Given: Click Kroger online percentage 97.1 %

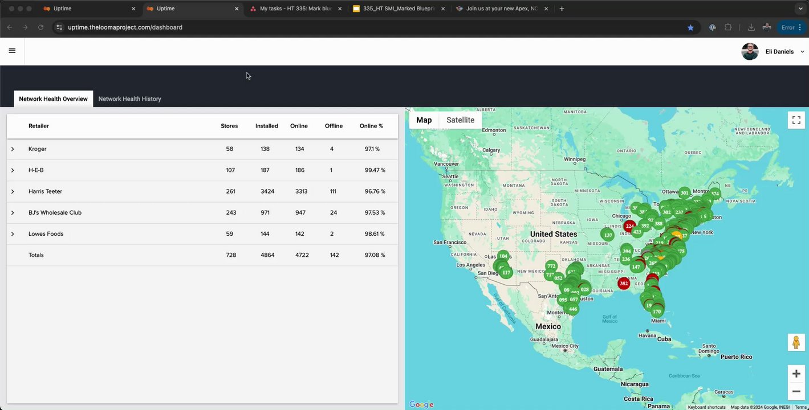Looking at the screenshot, I should 372,149.
